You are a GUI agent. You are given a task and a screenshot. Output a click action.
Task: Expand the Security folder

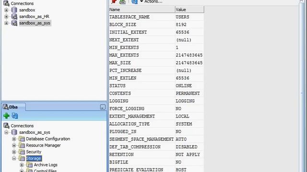[14, 152]
